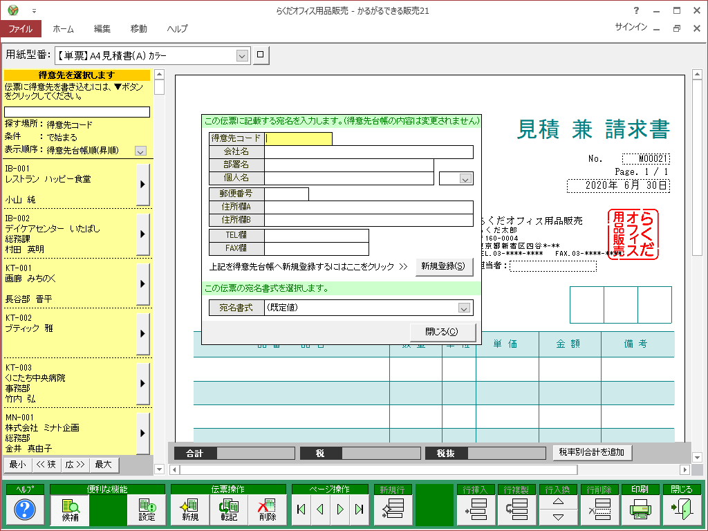Click the 閉じる(C) dialog button
Image resolution: width=708 pixels, height=531 pixels.
(442, 332)
